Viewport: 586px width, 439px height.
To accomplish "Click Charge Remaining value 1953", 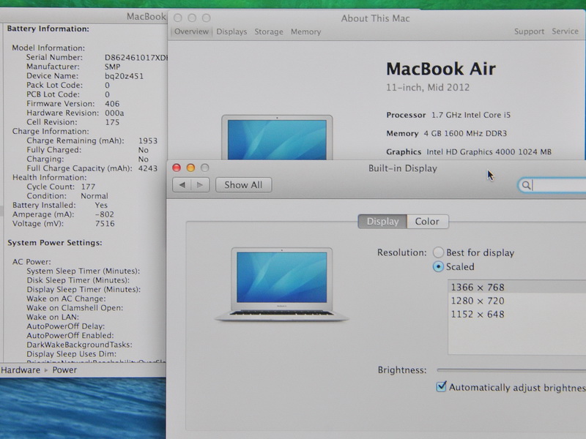I will [148, 140].
